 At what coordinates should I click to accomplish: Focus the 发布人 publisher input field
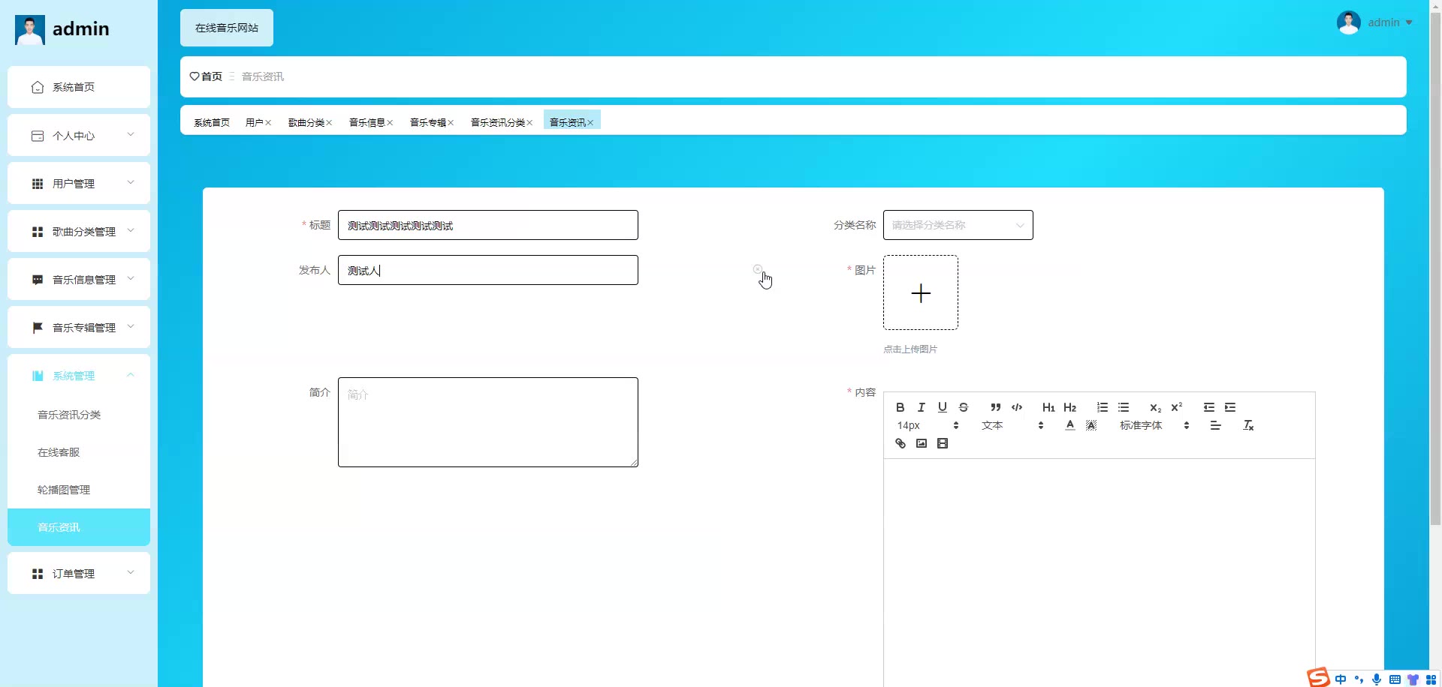point(488,270)
